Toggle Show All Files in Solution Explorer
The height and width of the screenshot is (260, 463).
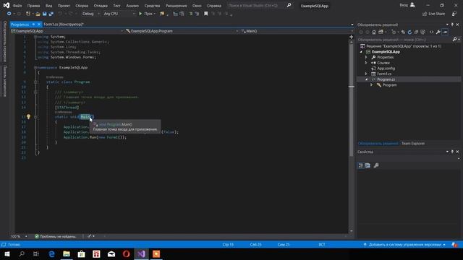pos(422,32)
